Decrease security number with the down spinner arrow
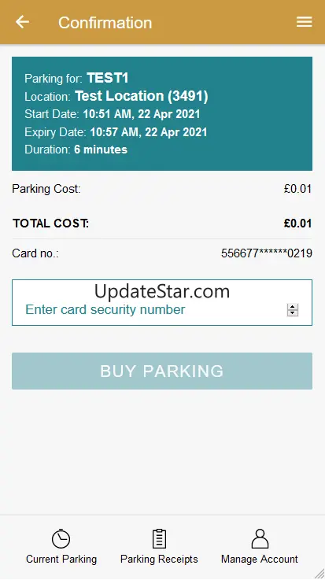 [x=293, y=313]
